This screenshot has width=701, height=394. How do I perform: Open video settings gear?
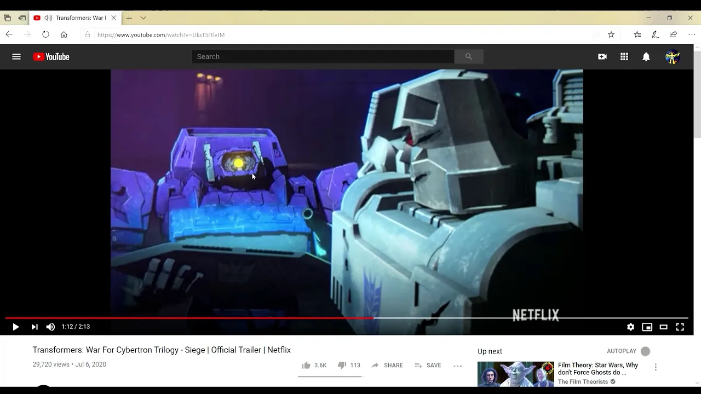click(630, 327)
